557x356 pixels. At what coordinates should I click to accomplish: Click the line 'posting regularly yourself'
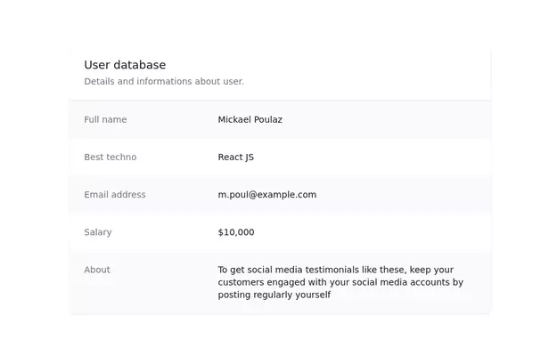pos(274,295)
